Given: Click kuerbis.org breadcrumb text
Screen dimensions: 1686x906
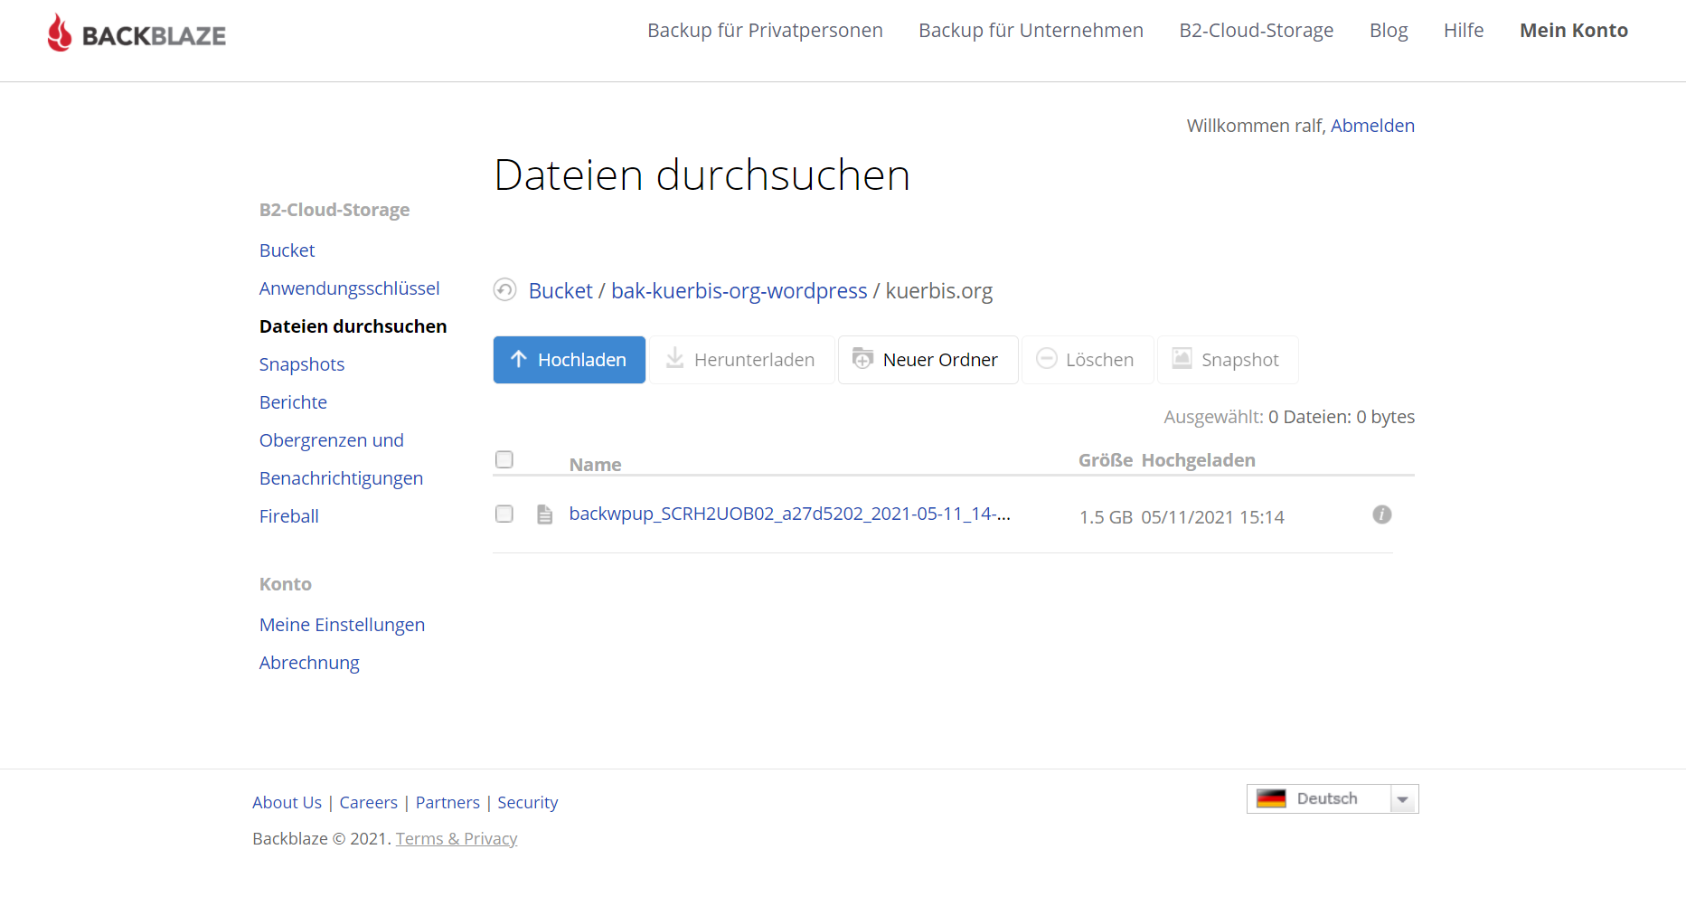Looking at the screenshot, I should 938,291.
